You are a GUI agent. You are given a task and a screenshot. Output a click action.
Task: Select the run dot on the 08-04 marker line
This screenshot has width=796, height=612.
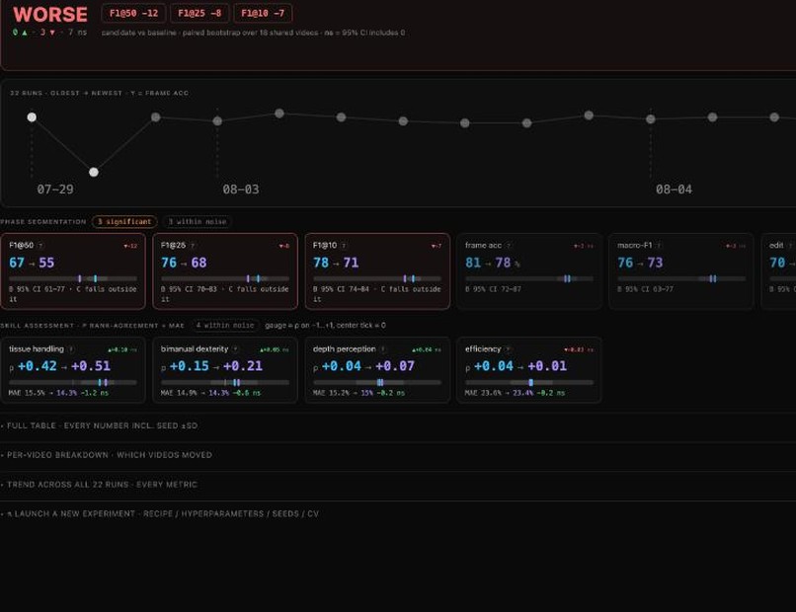[650, 119]
